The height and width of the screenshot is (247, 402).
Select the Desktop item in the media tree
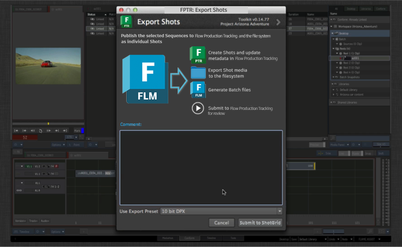coord(360,33)
